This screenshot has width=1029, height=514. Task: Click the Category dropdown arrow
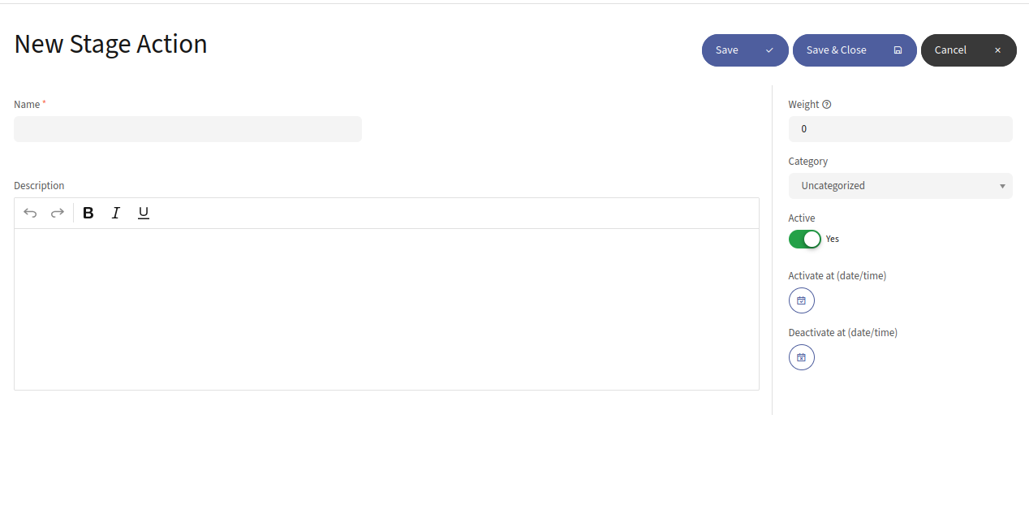pyautogui.click(x=1002, y=187)
